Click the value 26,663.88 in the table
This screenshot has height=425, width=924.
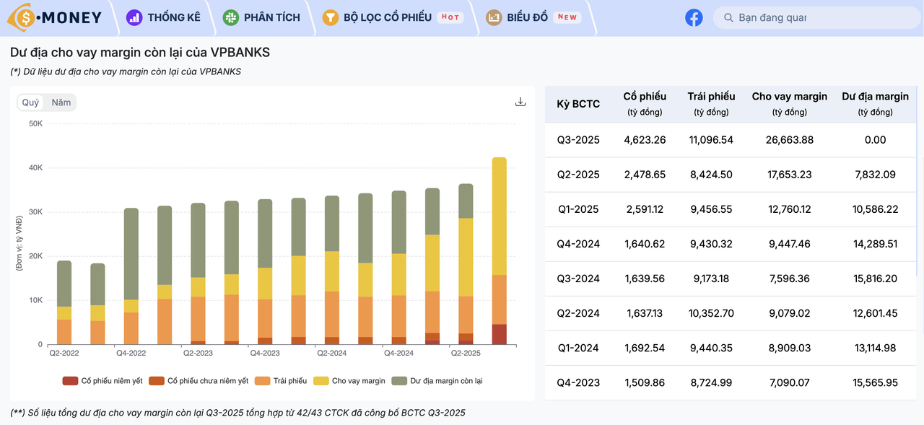pos(790,140)
